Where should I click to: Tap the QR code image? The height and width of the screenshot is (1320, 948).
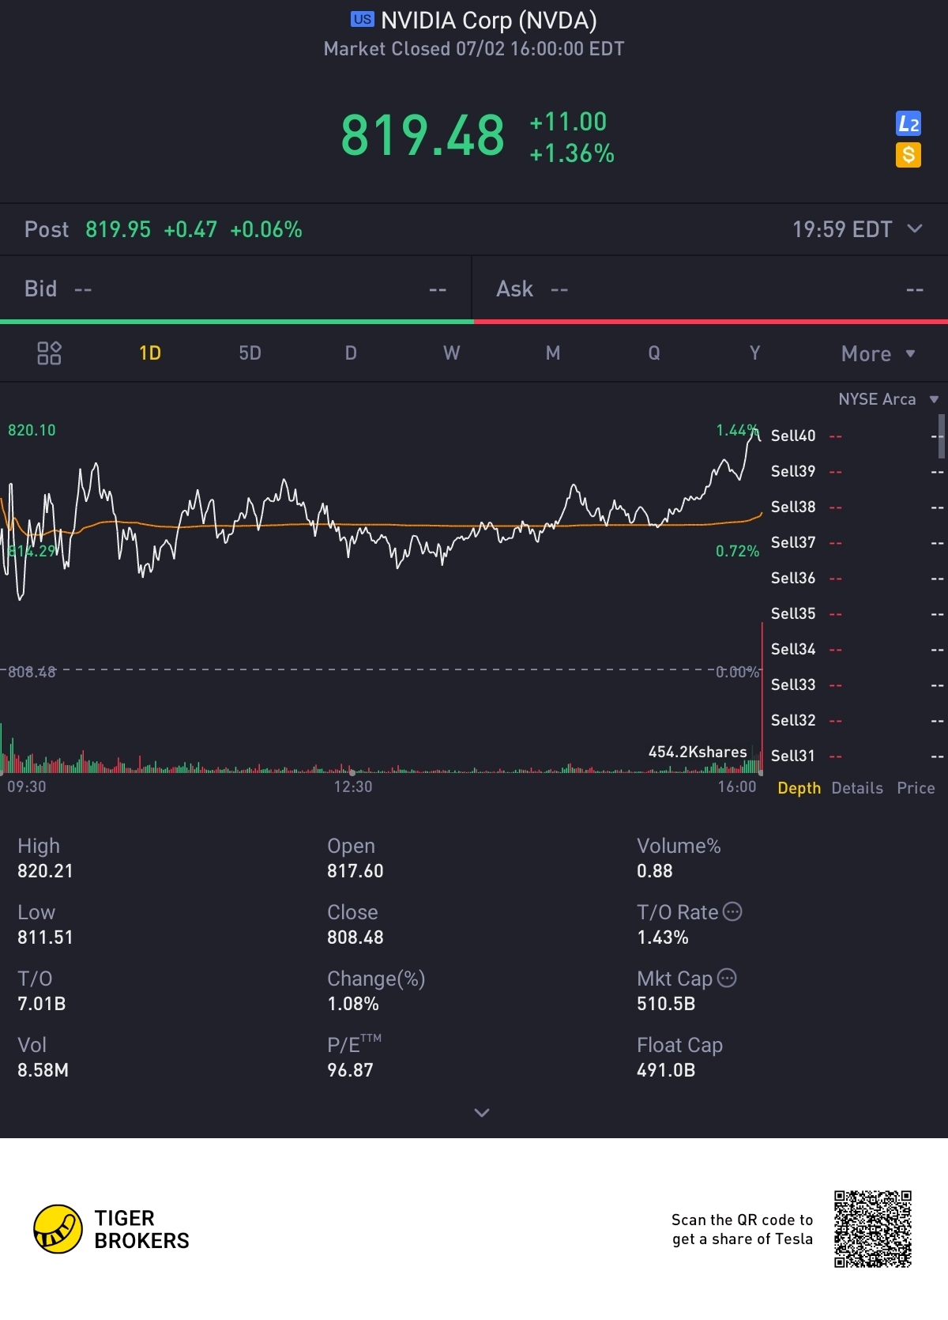(873, 1229)
